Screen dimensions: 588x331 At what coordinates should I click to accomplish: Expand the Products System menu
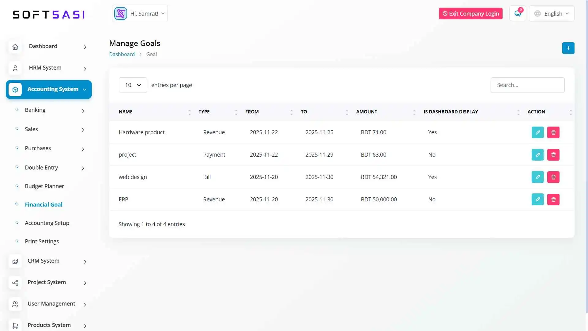[x=49, y=325]
